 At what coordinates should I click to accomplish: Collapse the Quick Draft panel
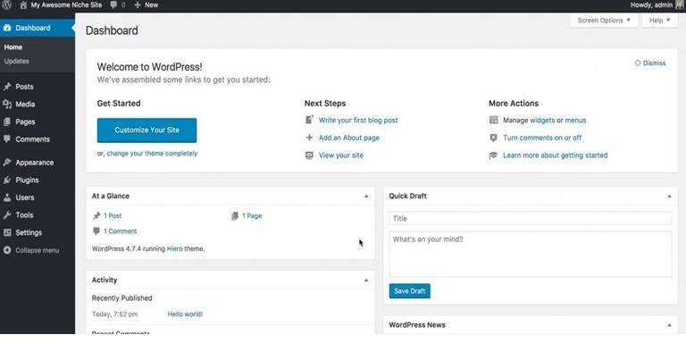(x=669, y=196)
